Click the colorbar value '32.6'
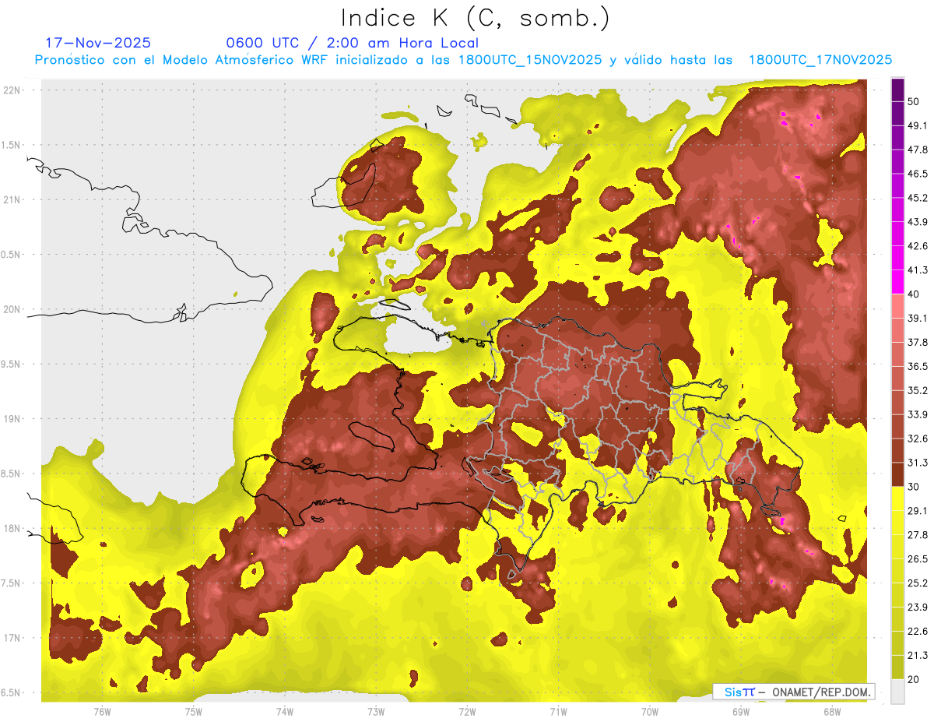 click(x=918, y=438)
